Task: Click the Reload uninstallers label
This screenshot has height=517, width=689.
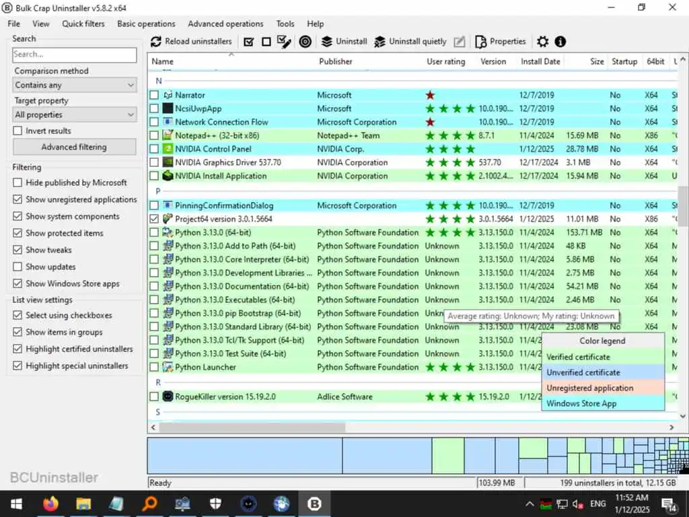Action: point(198,41)
